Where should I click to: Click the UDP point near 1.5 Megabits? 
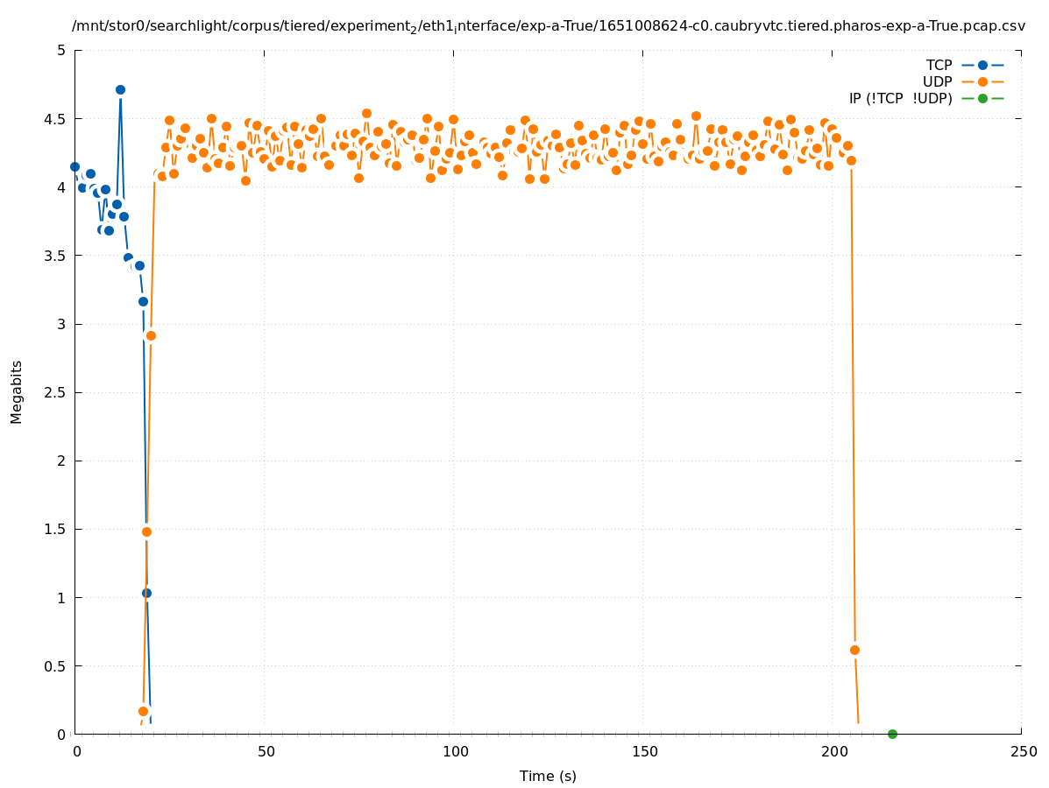(x=146, y=531)
